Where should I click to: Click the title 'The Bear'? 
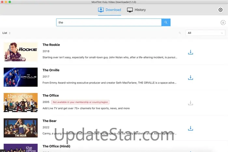(x=50, y=121)
